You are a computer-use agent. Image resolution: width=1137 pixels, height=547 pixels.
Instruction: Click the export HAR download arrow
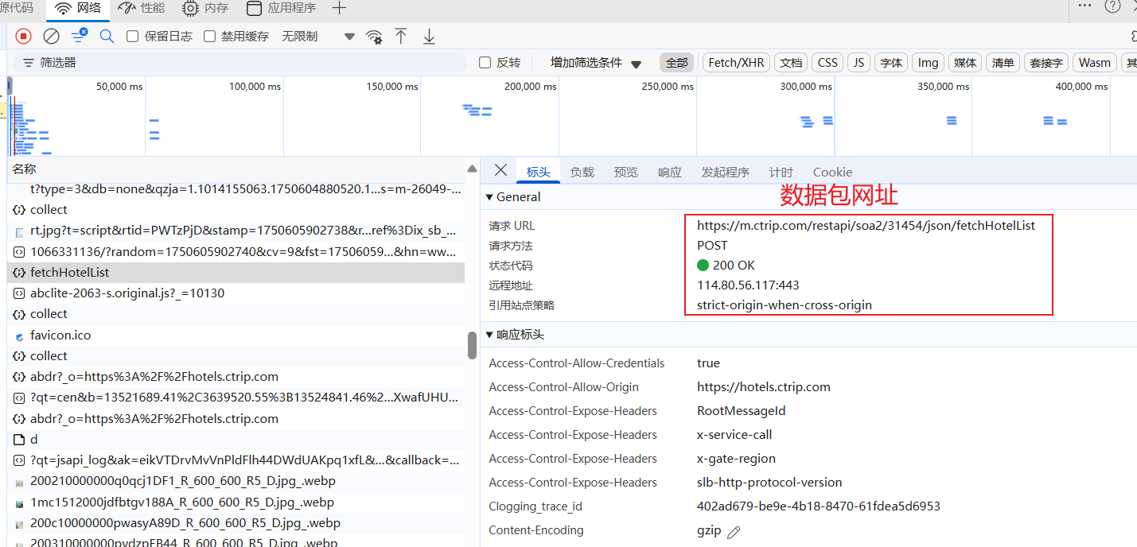[429, 36]
